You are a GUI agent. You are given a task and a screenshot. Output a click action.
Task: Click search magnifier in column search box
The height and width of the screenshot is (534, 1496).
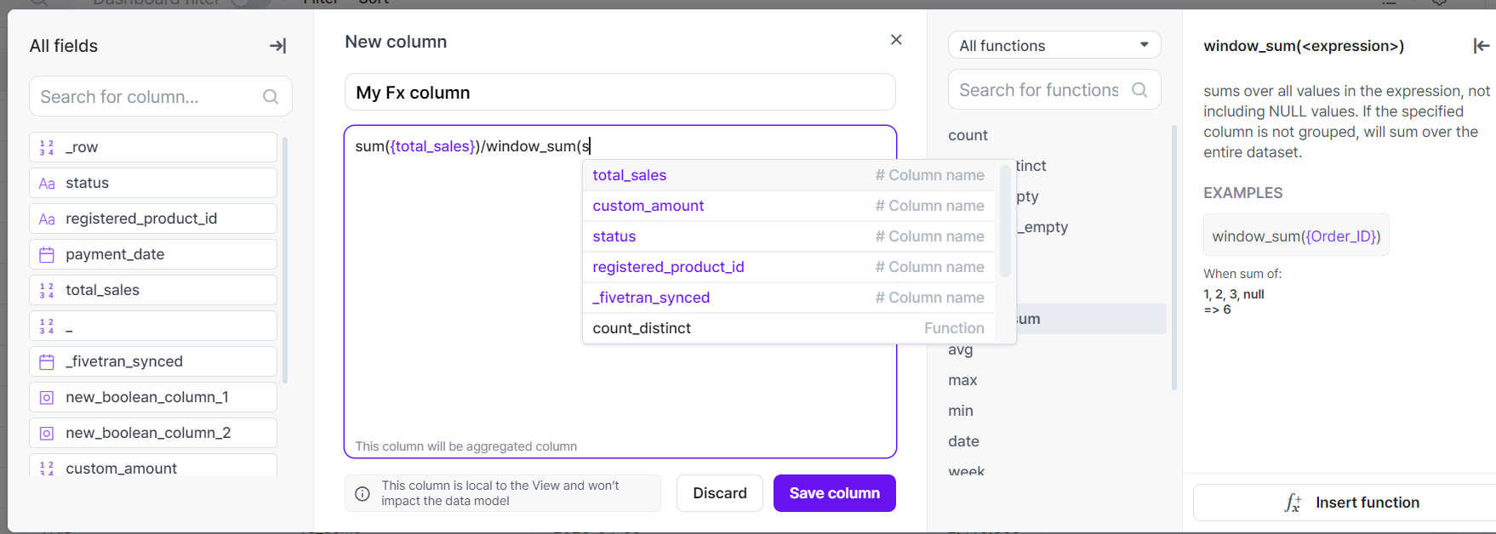coord(271,97)
